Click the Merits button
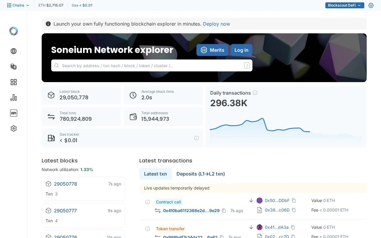Image resolution: width=381 pixels, height=238 pixels. [x=212, y=50]
